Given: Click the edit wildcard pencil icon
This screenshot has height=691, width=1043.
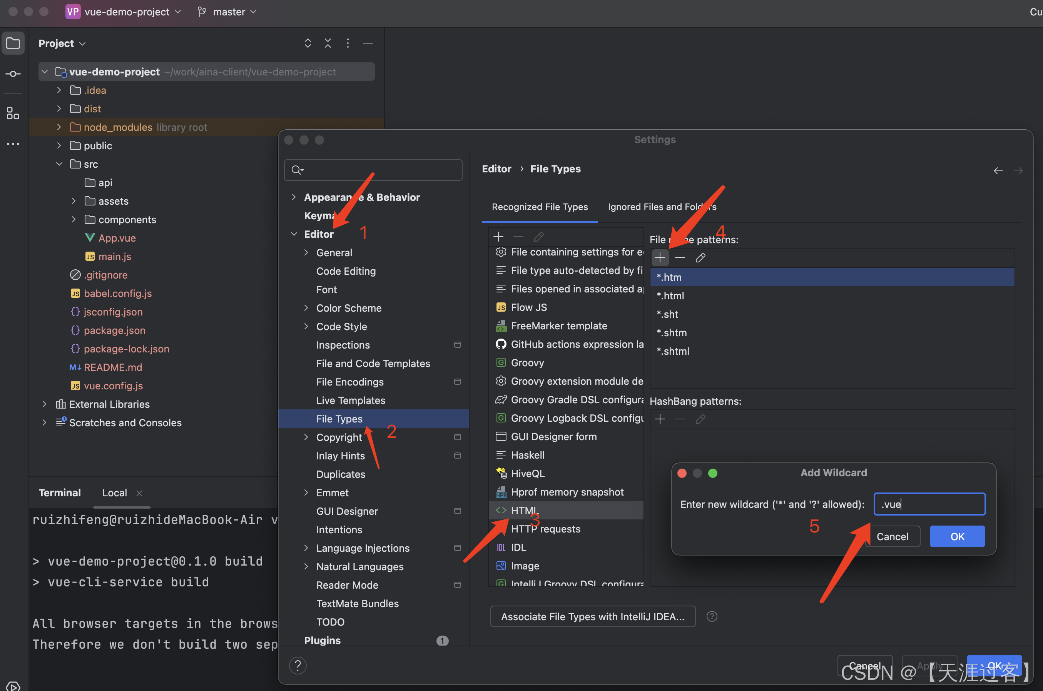Looking at the screenshot, I should point(700,257).
